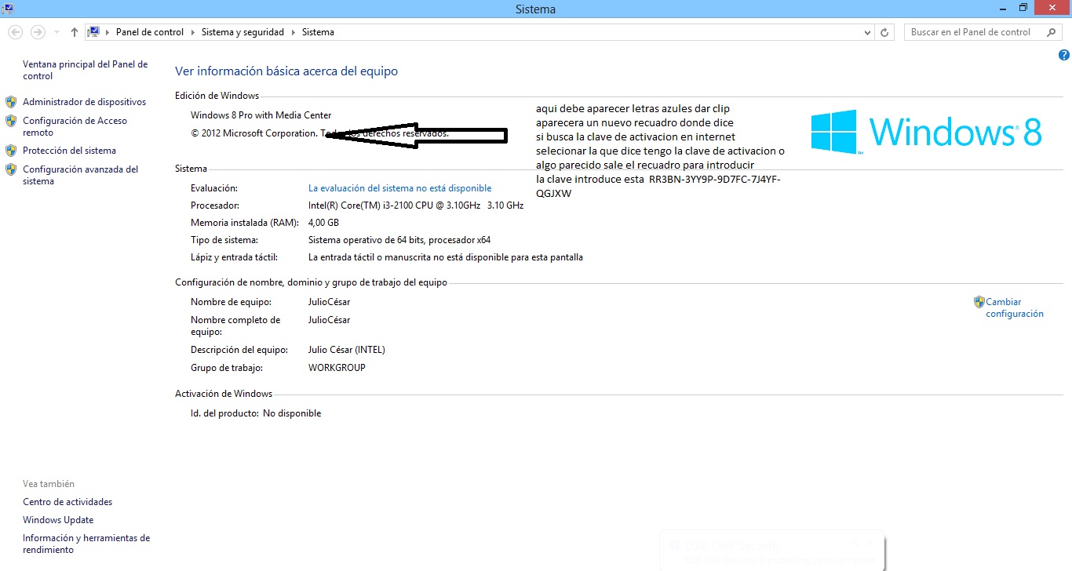Open the address bar history dropdown
The width and height of the screenshot is (1072, 571).
[x=867, y=33]
